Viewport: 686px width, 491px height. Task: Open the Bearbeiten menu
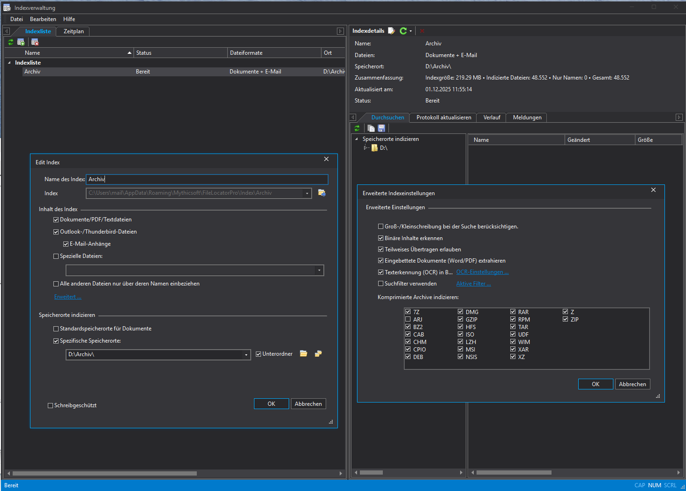(43, 19)
